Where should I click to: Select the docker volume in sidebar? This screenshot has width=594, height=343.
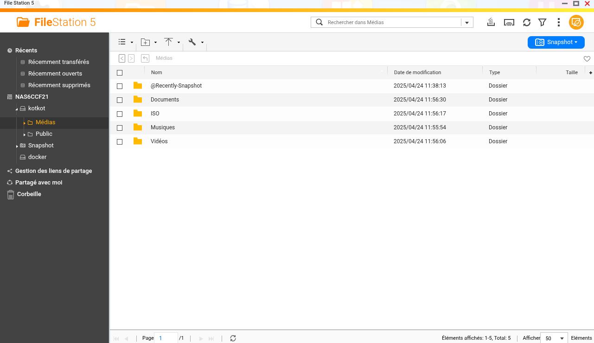pos(38,157)
